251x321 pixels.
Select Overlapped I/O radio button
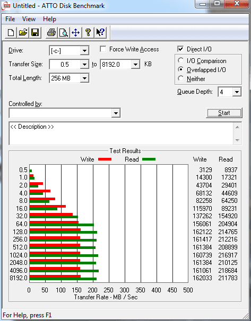180,69
